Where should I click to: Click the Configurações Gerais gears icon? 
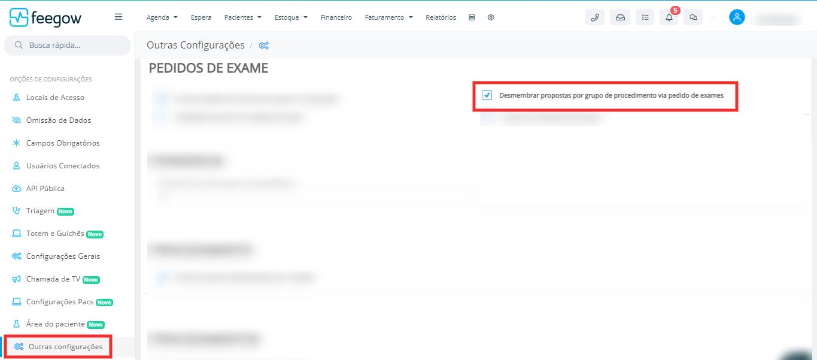pos(16,256)
